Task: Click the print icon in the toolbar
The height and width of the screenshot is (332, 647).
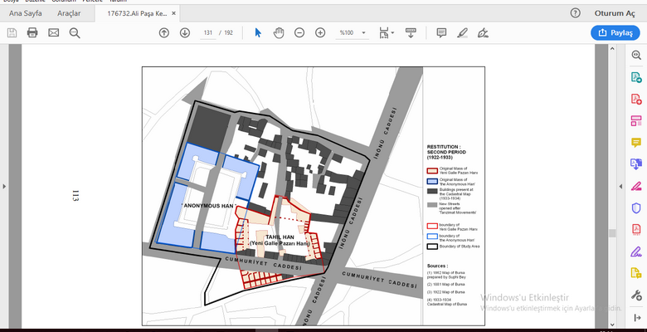Action: coord(32,32)
